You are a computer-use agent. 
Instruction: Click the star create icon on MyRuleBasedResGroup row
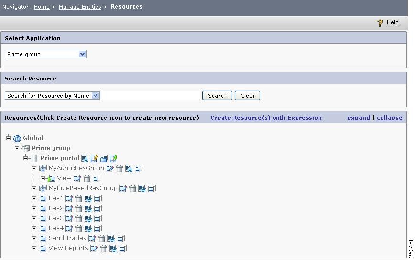(x=142, y=189)
